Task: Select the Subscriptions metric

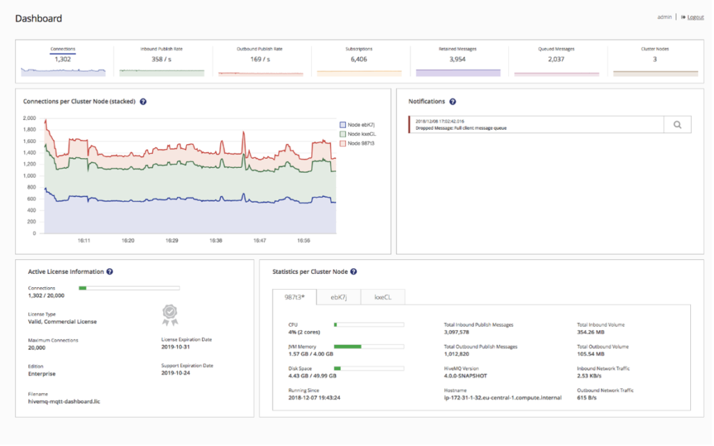Action: coord(359,60)
